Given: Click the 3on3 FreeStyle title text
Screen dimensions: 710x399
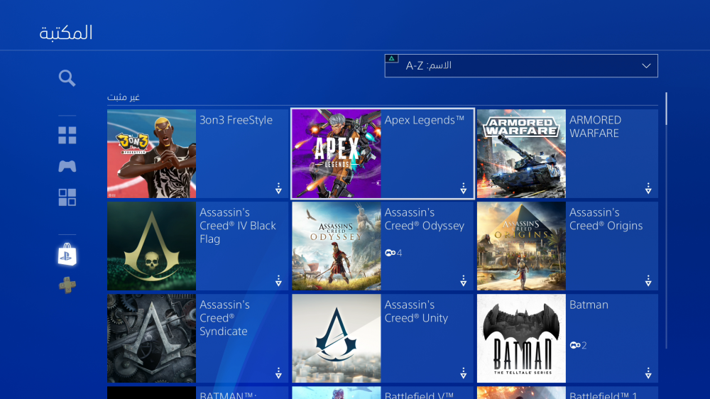Looking at the screenshot, I should tap(236, 120).
